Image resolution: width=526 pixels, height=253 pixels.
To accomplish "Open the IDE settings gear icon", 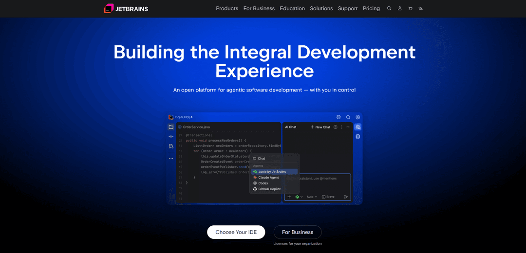I will 358,117.
